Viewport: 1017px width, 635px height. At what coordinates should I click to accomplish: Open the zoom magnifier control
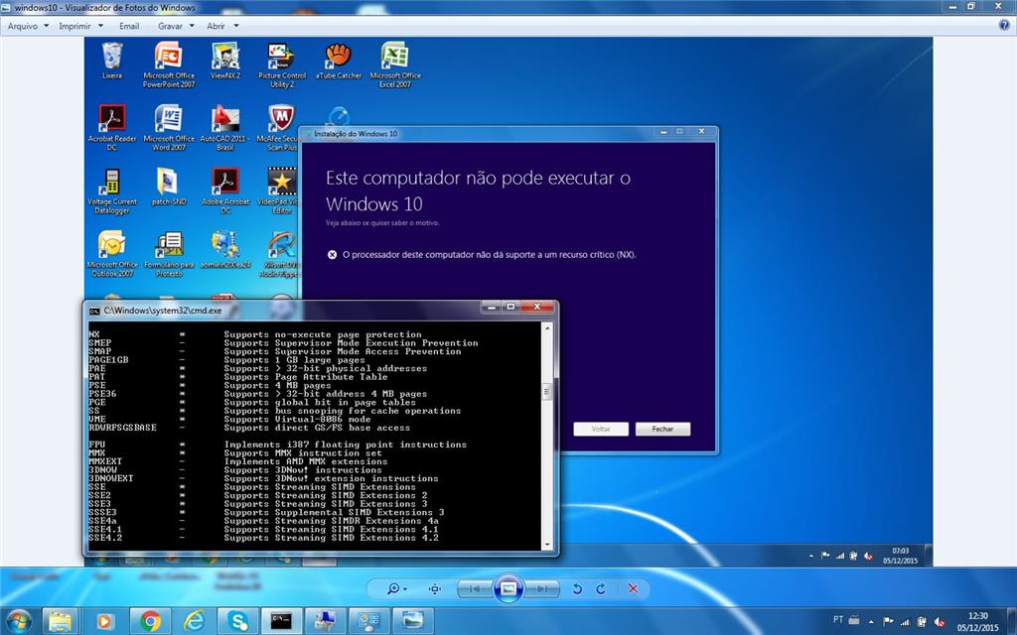[396, 588]
